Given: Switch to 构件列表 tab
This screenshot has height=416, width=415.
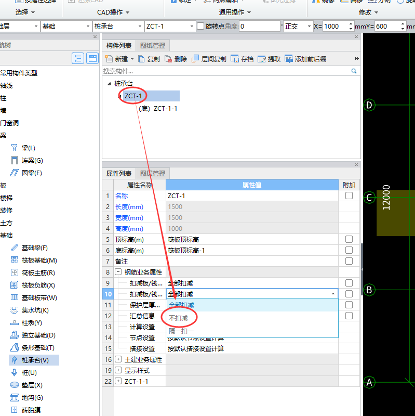Looking at the screenshot, I should click(119, 46).
